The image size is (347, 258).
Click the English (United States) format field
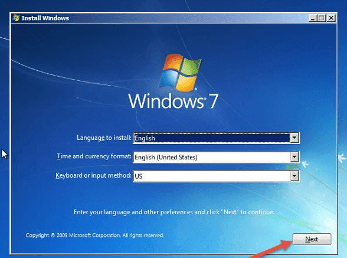click(211, 157)
